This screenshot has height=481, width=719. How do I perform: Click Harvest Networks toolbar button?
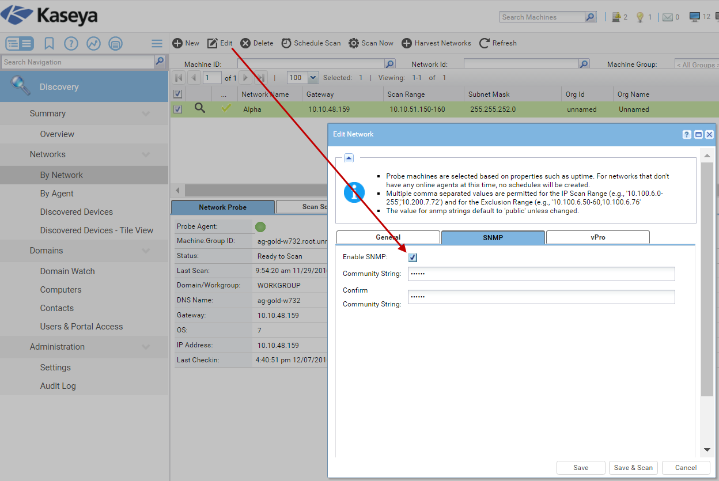pos(436,43)
